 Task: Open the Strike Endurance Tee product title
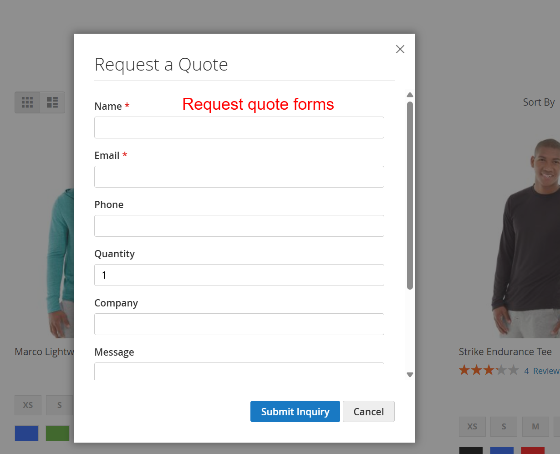505,352
